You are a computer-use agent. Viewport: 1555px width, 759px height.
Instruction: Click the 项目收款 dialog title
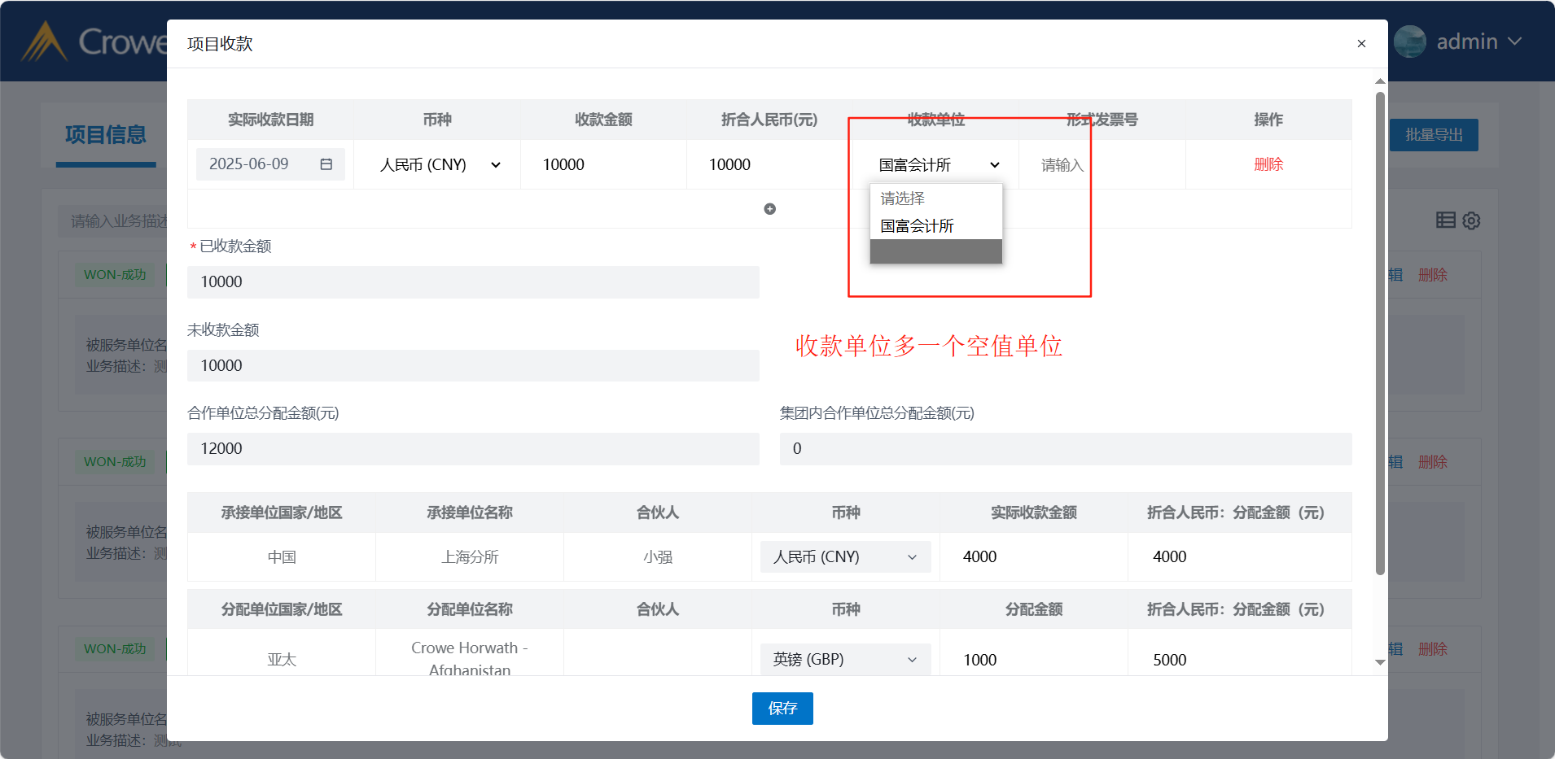click(220, 44)
